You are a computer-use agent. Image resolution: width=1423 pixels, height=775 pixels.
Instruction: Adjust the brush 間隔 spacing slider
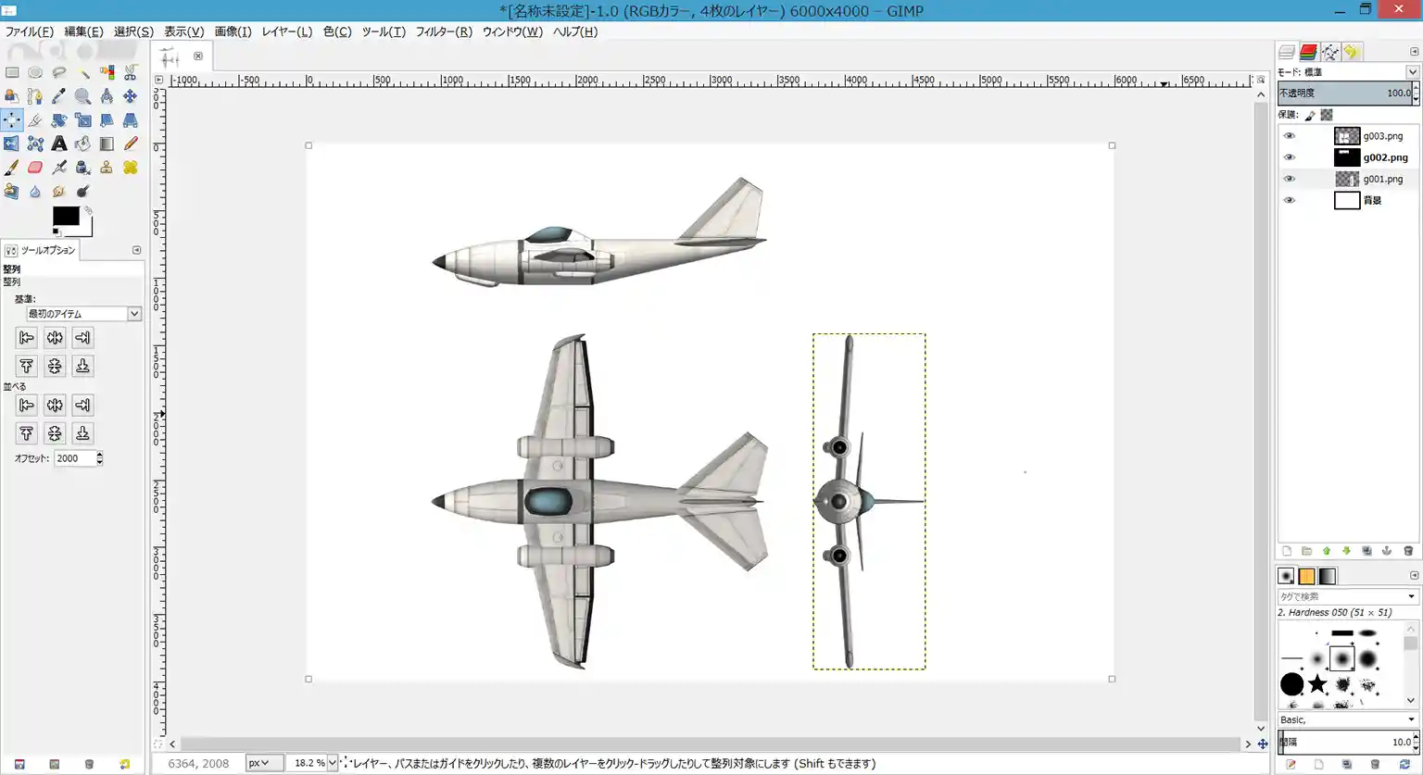pos(1343,742)
